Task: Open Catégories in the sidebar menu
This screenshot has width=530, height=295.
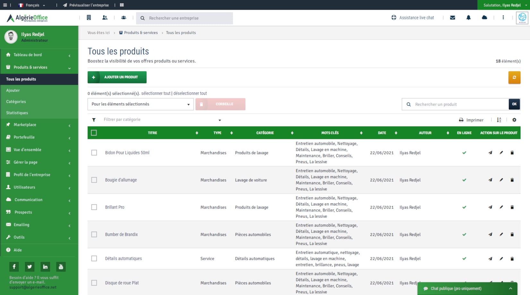Action: [x=16, y=102]
